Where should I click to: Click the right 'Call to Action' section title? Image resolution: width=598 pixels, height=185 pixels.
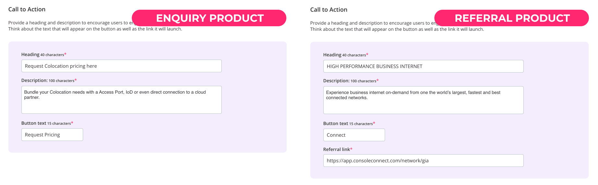(x=329, y=10)
